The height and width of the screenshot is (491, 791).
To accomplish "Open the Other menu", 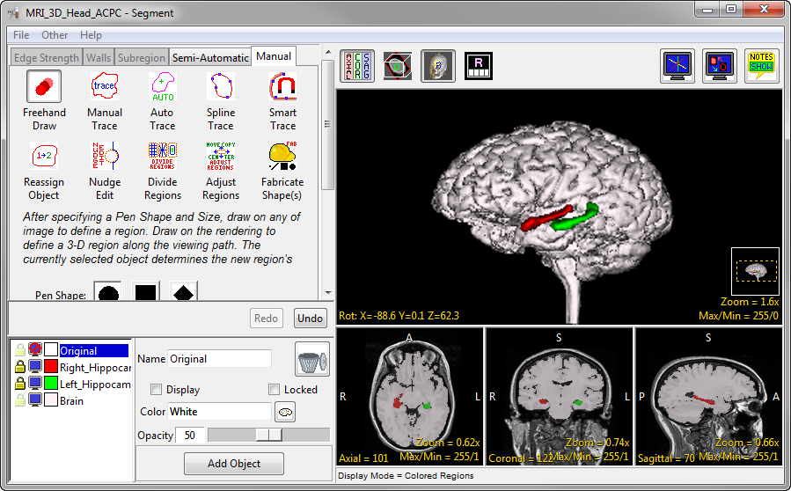I will pos(55,35).
